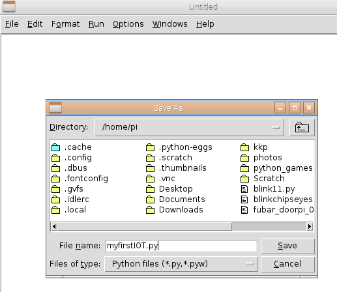
Task: Open the Run menu
Action: pos(96,24)
